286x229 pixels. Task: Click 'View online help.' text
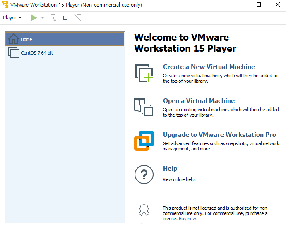(179, 179)
